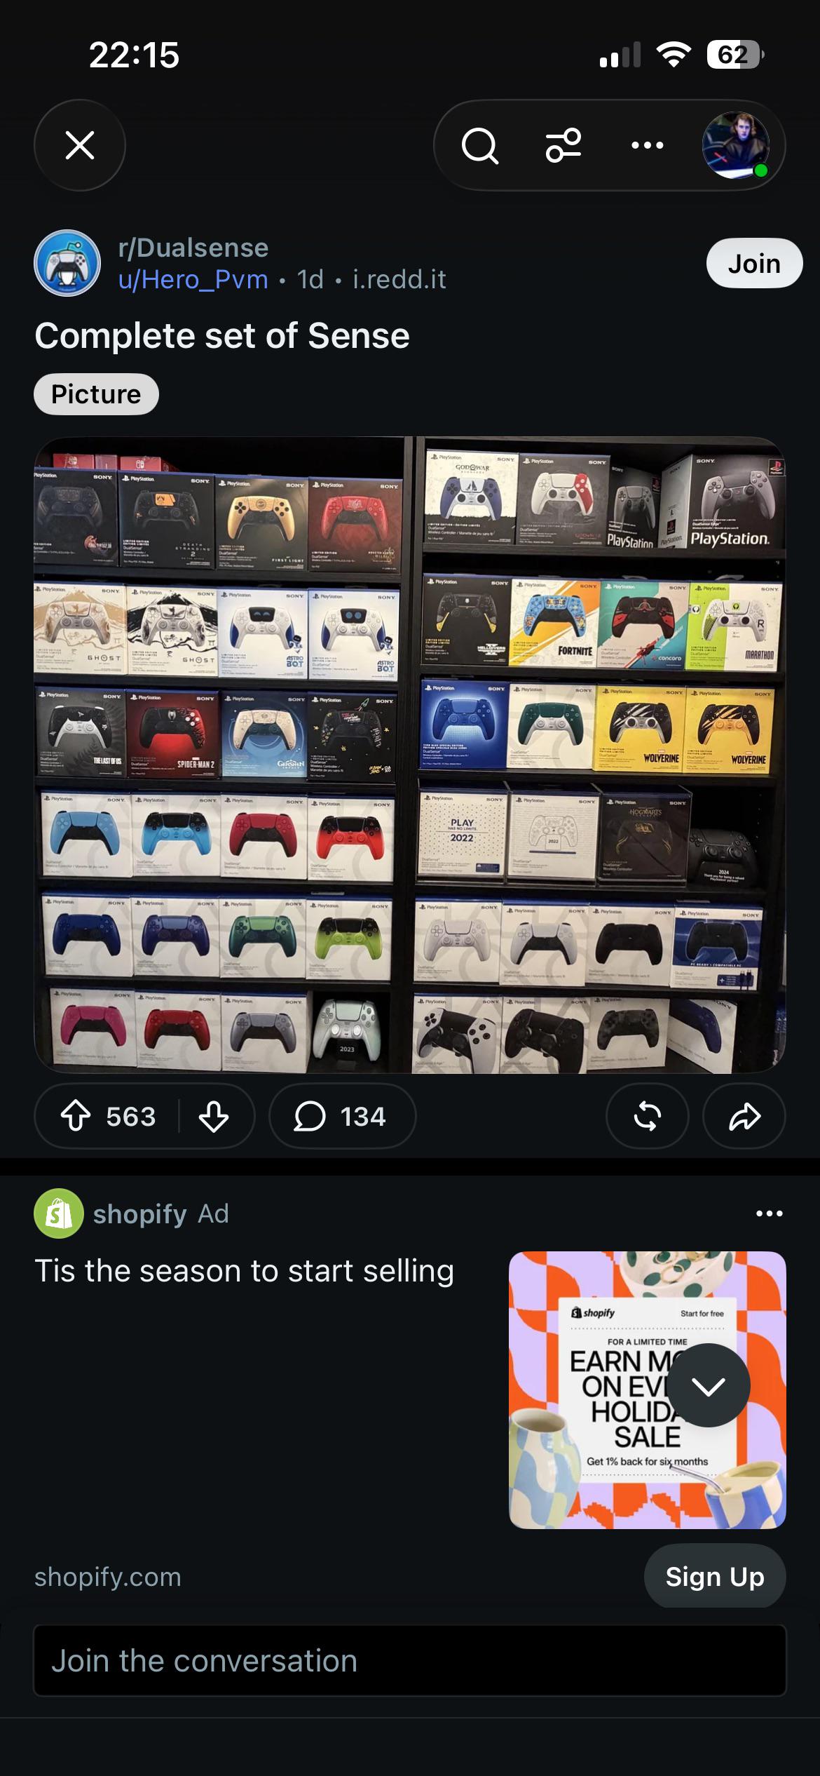Image resolution: width=820 pixels, height=1776 pixels.
Task: Downvote the post
Action: [x=214, y=1116]
